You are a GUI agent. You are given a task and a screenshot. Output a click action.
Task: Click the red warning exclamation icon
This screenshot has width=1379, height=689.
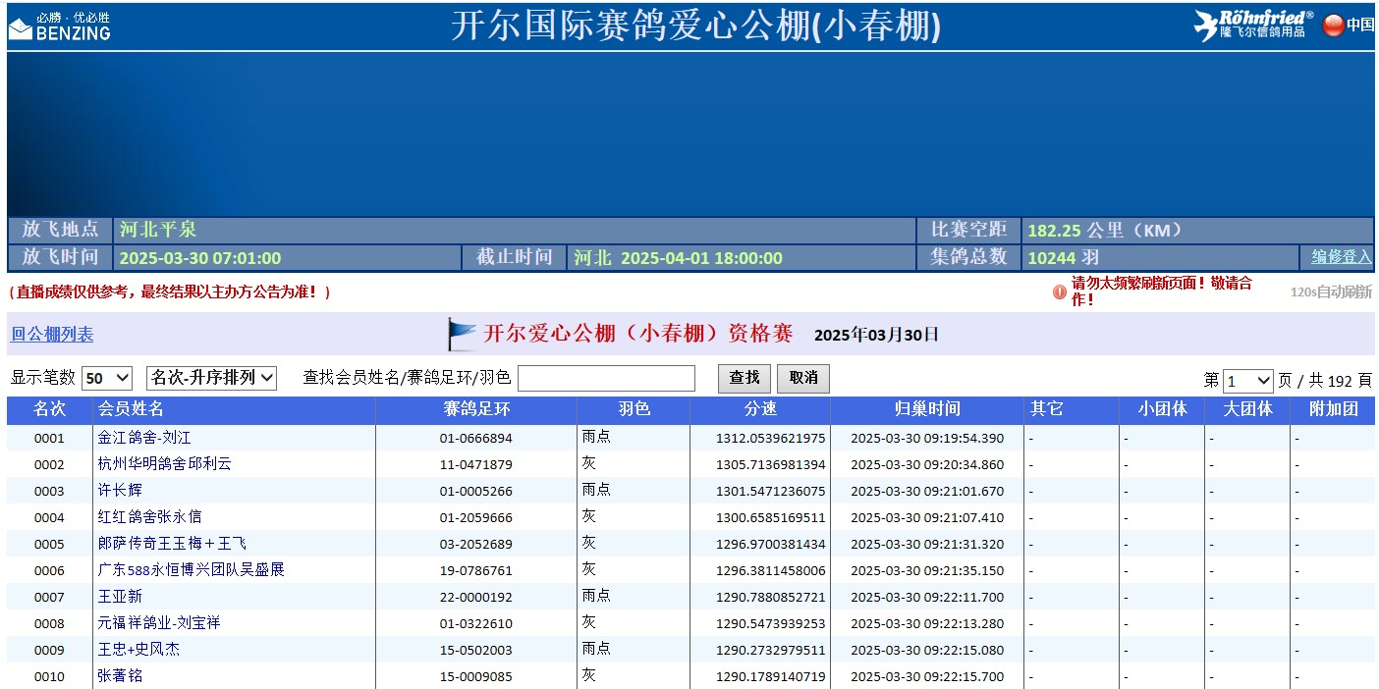(1059, 291)
